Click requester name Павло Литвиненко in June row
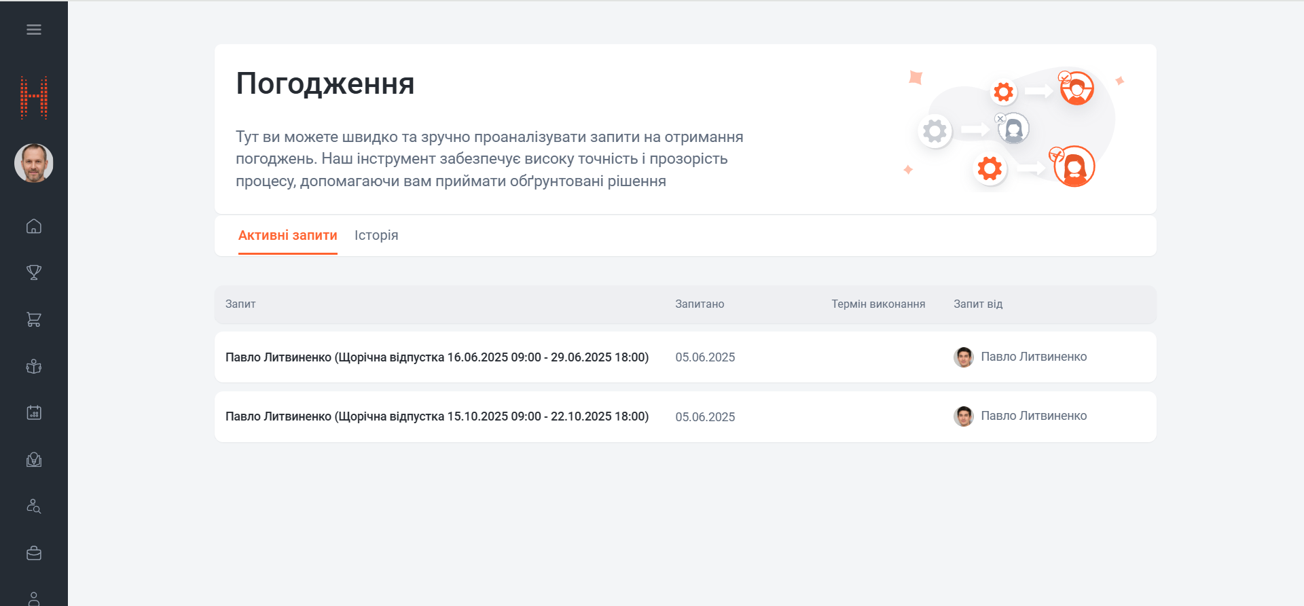This screenshot has width=1304, height=606. pos(1034,357)
